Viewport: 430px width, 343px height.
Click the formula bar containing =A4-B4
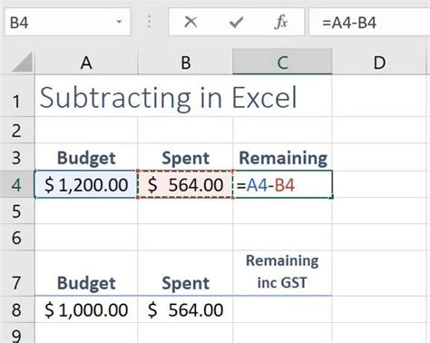tap(369, 22)
